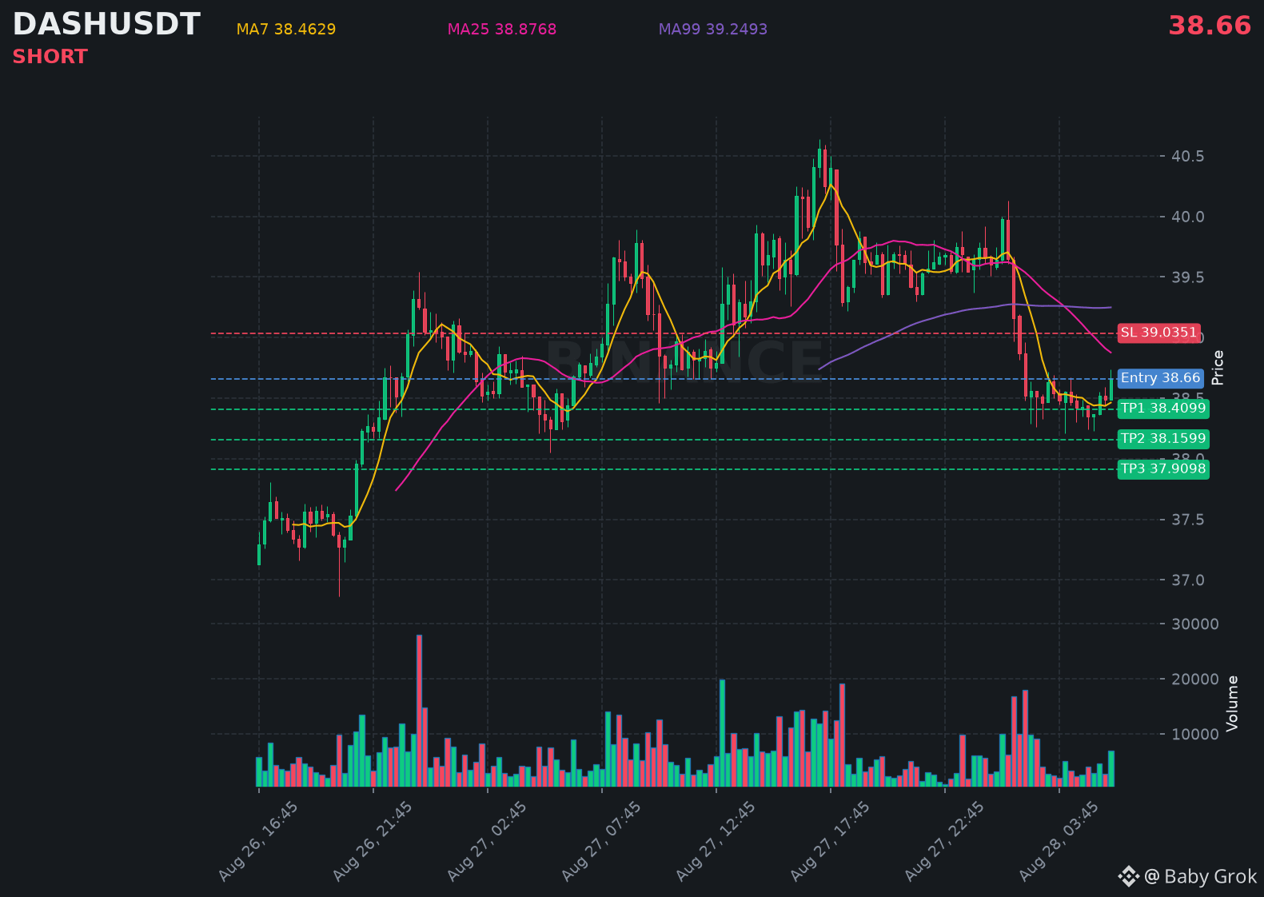Select the Entry 38.66 label
The width and height of the screenshot is (1264, 897).
tap(1161, 378)
